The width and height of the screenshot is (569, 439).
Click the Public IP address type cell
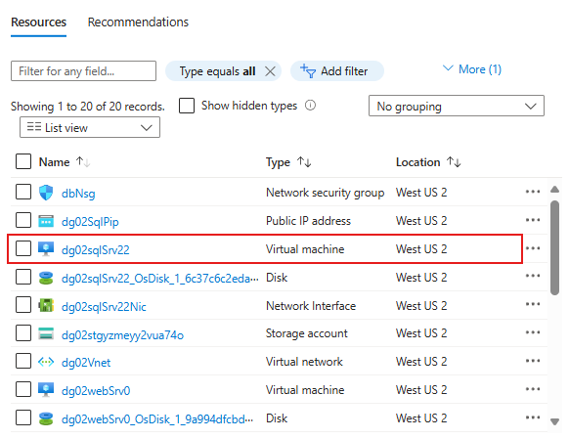tap(308, 221)
